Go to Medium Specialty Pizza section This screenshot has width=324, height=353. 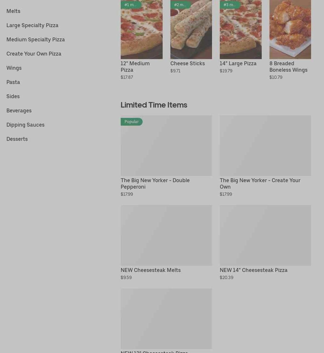[35, 39]
